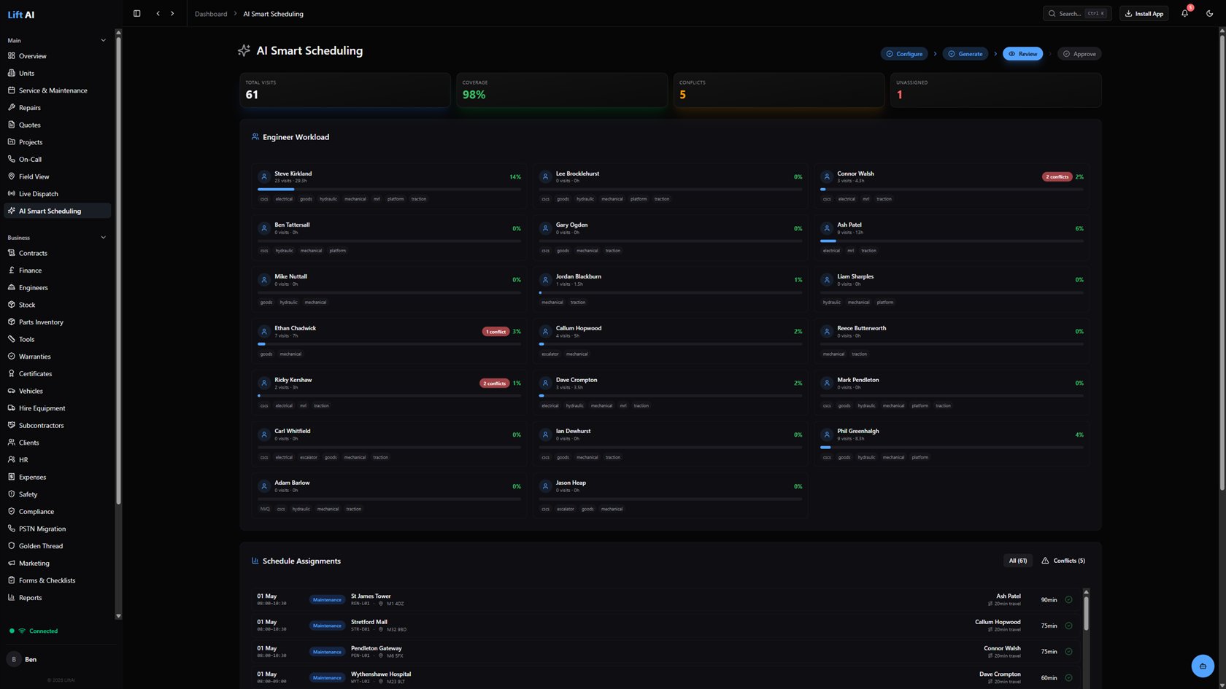Click the Conflicts stat card
Image resolution: width=1226 pixels, height=689 pixels.
(x=779, y=90)
